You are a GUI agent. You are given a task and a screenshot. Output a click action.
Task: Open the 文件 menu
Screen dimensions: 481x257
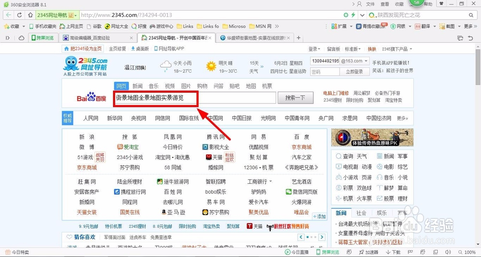point(370,4)
